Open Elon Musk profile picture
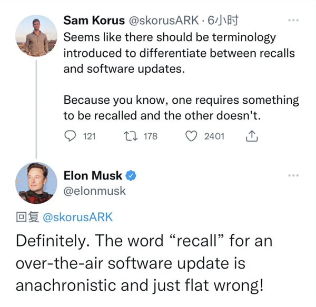The width and height of the screenshot is (316, 307). click(36, 183)
